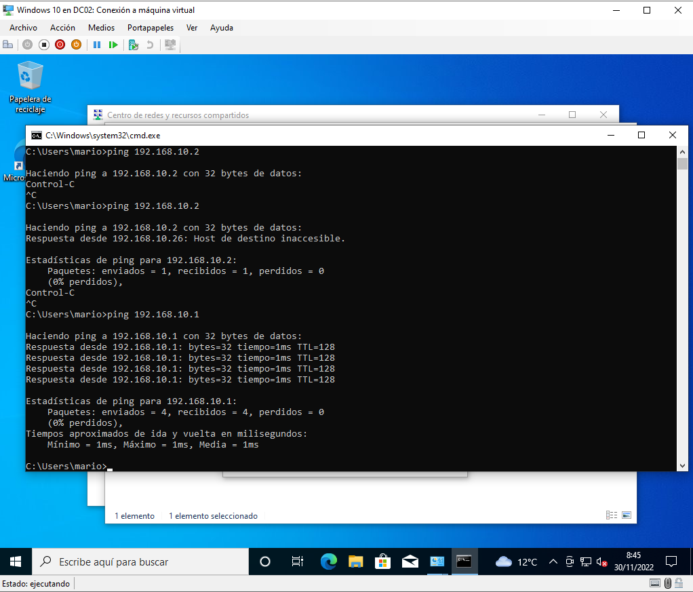Click the red shut down icon
Image resolution: width=693 pixels, height=592 pixels.
(60, 45)
